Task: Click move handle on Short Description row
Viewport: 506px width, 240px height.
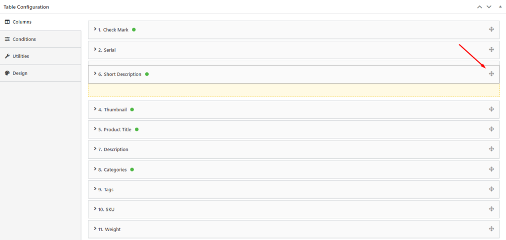Action: [491, 74]
